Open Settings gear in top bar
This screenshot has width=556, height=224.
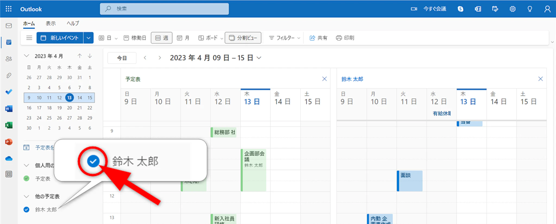[512, 9]
